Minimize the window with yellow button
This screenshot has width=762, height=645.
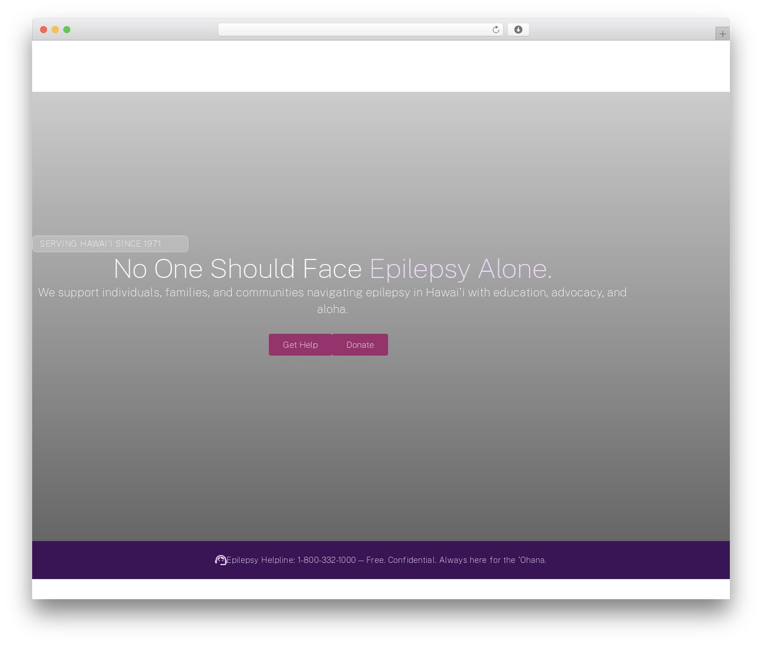tap(55, 30)
